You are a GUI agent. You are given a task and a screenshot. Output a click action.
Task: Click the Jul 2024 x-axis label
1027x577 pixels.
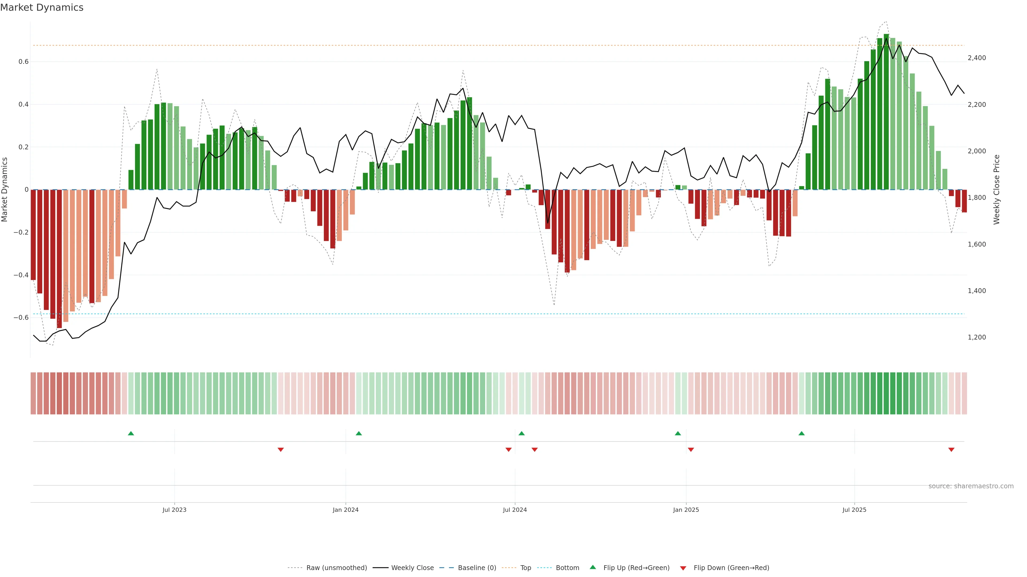pyautogui.click(x=515, y=510)
